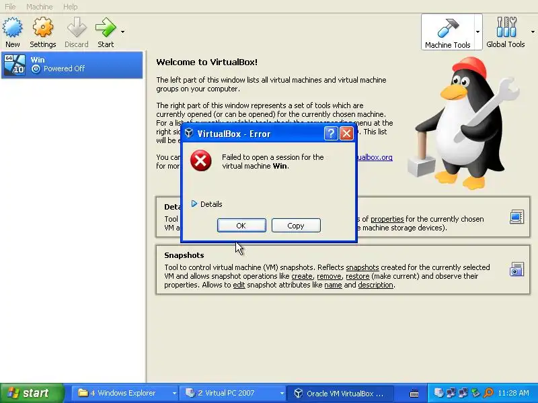Viewport: 538px width, 403px height.
Task: Click the 11:28 AM taskbar clock
Action: (513, 393)
